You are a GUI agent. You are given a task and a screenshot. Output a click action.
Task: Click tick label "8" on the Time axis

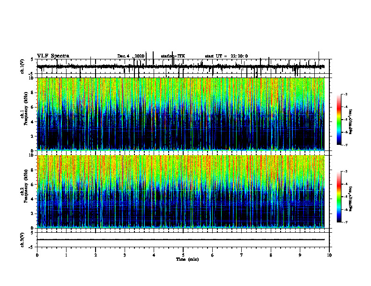pyautogui.click(x=271, y=255)
